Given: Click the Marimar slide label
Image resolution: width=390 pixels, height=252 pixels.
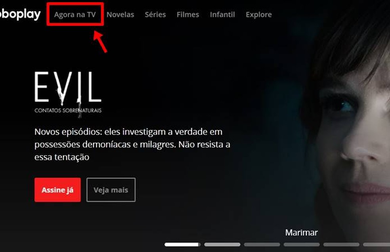Looking at the screenshot, I should (302, 233).
